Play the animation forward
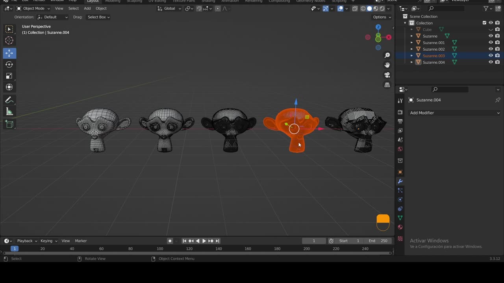 tap(204, 241)
